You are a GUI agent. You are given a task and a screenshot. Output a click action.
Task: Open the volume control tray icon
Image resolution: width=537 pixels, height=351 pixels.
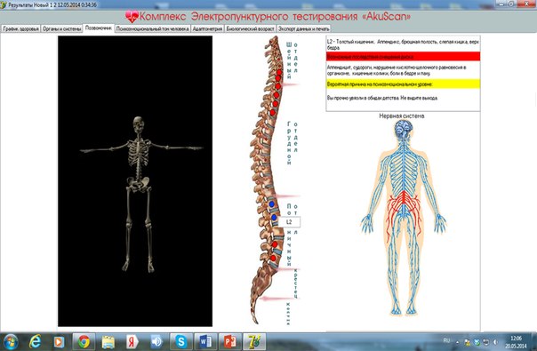point(495,342)
